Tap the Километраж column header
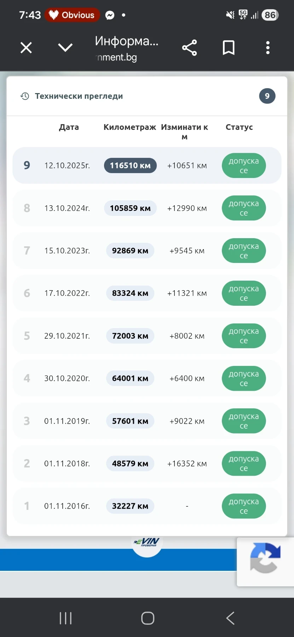Image resolution: width=294 pixels, height=637 pixels. [130, 127]
